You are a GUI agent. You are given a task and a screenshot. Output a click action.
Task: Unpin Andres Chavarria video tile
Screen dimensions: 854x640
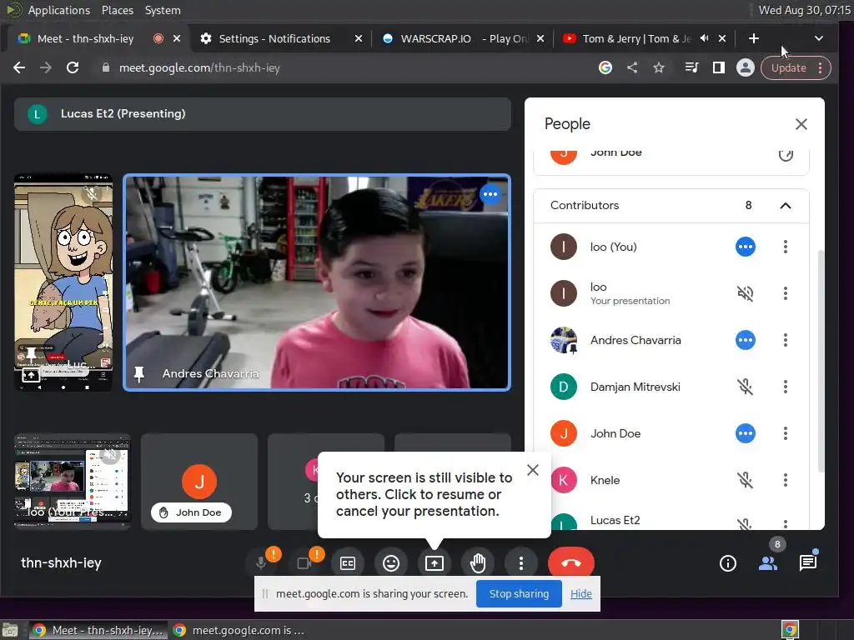pyautogui.click(x=139, y=374)
